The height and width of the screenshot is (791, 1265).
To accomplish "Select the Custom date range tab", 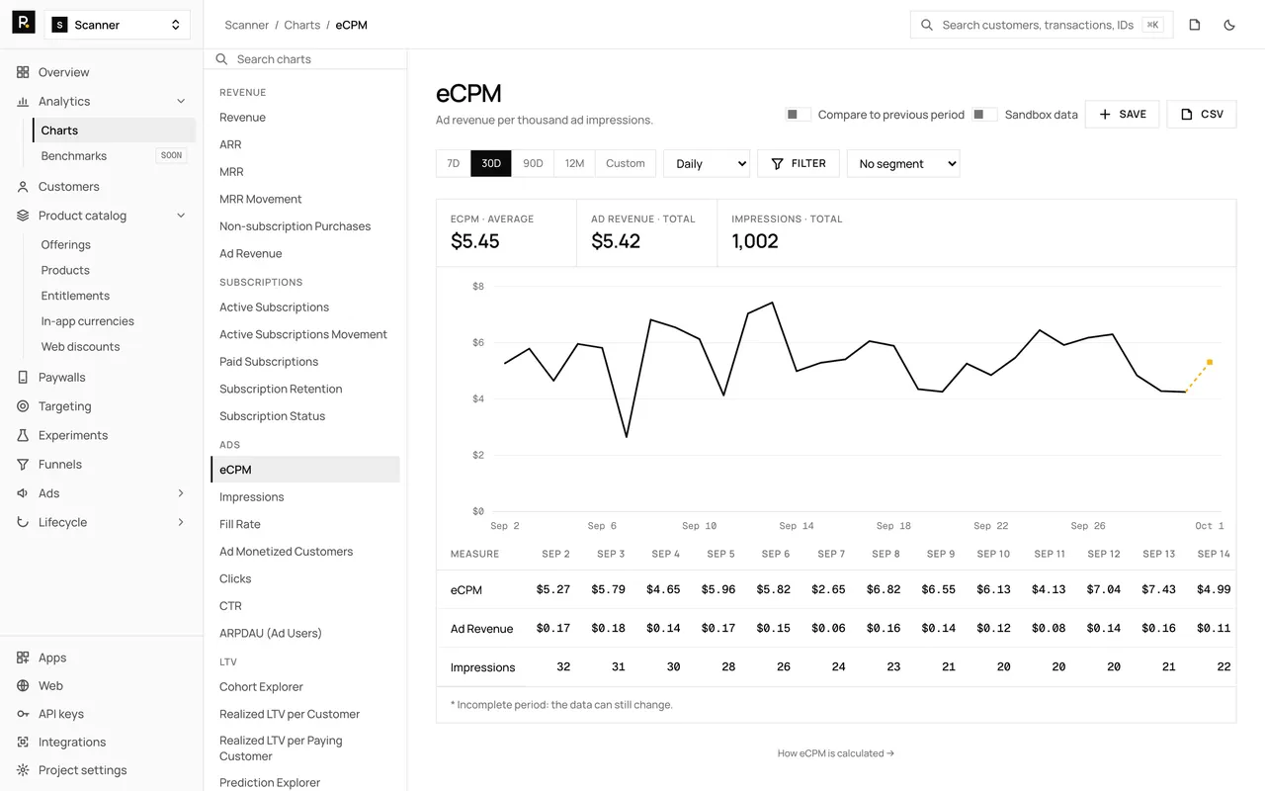I will (626, 163).
